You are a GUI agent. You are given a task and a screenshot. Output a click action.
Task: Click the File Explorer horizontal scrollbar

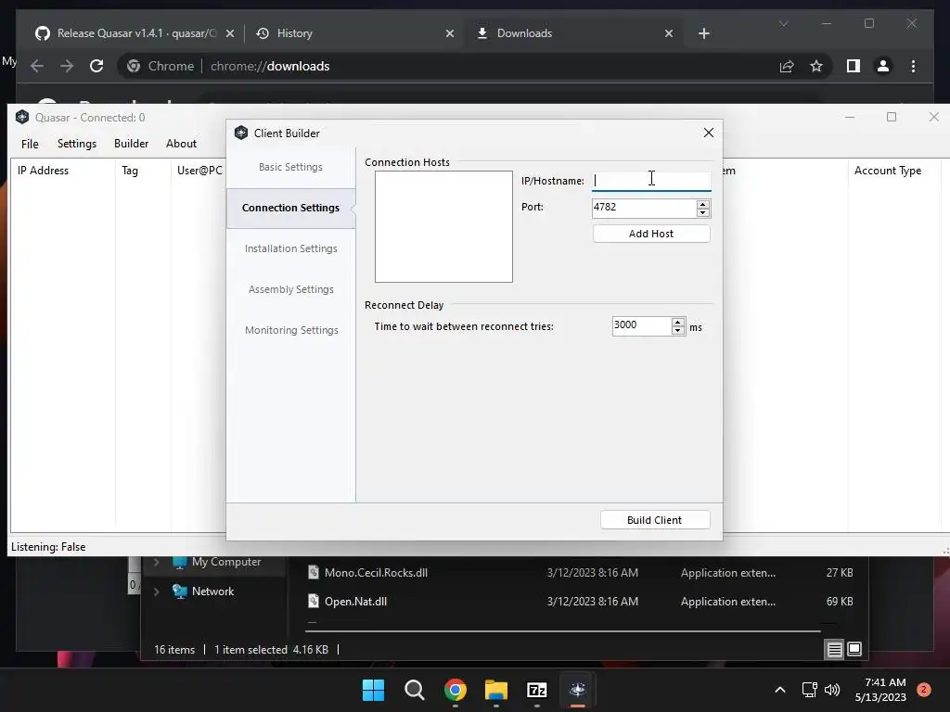pos(563,630)
